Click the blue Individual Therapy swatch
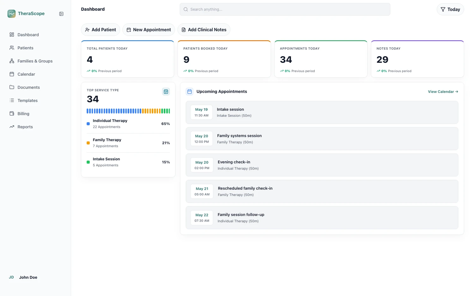The width and height of the screenshot is (474, 296). point(88,124)
